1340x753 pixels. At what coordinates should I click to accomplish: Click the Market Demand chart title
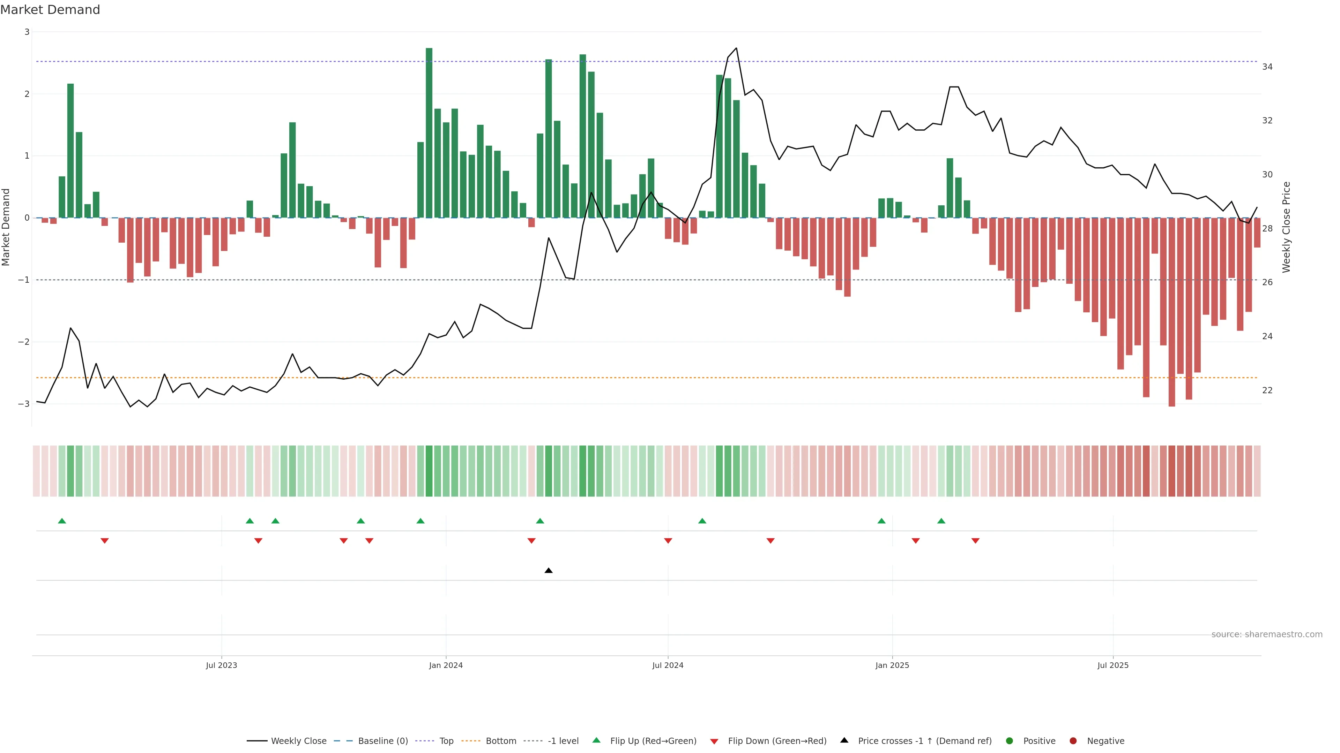pos(50,10)
